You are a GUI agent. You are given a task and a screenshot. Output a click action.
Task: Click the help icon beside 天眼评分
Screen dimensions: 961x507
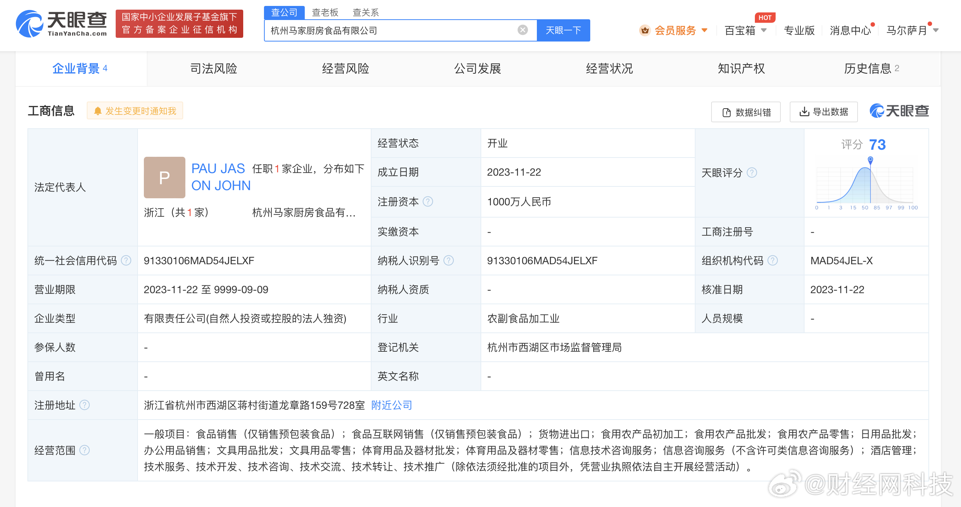tap(752, 173)
